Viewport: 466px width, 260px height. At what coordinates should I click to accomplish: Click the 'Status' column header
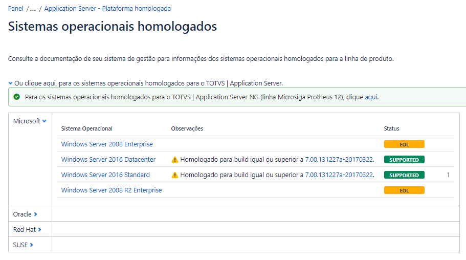391,128
